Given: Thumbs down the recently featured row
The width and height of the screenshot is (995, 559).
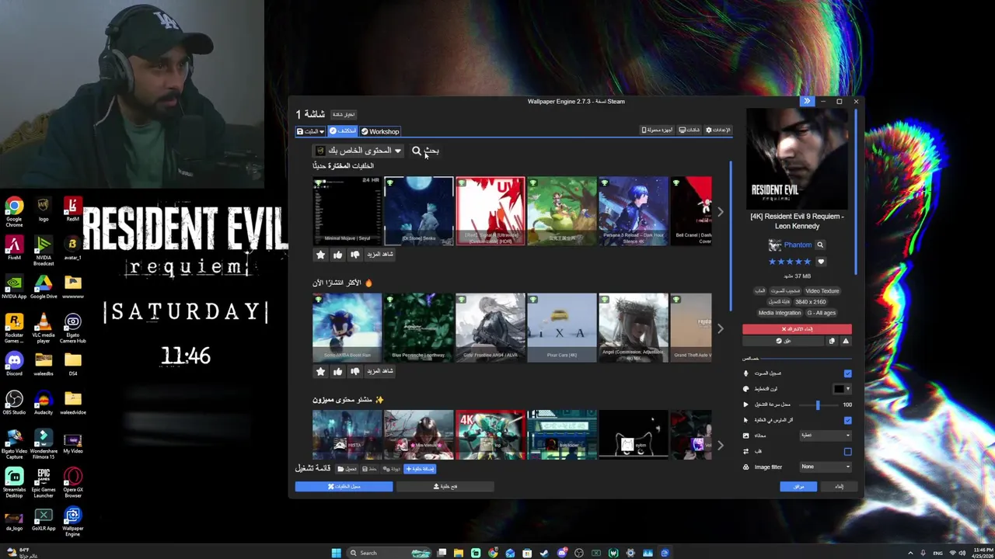Looking at the screenshot, I should pos(355,255).
